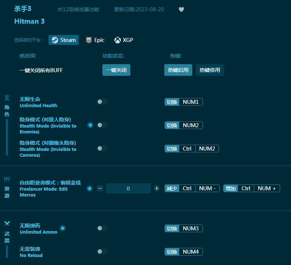Click star icon beside Stealth Mode Enemies
291x265 pixels.
(90, 125)
